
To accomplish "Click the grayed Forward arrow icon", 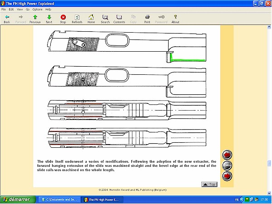I will coord(21,17).
